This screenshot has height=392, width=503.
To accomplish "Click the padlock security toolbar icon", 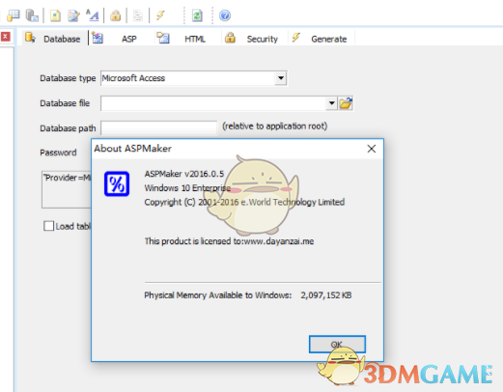I will (116, 15).
